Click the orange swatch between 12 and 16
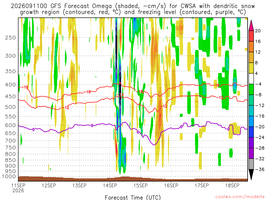267x200 pixels. tap(251, 47)
